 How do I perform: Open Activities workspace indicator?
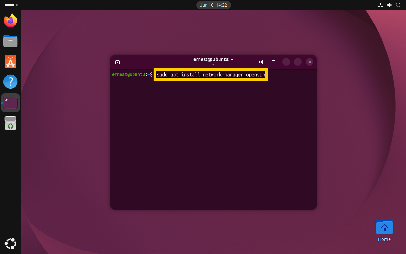click(x=11, y=5)
